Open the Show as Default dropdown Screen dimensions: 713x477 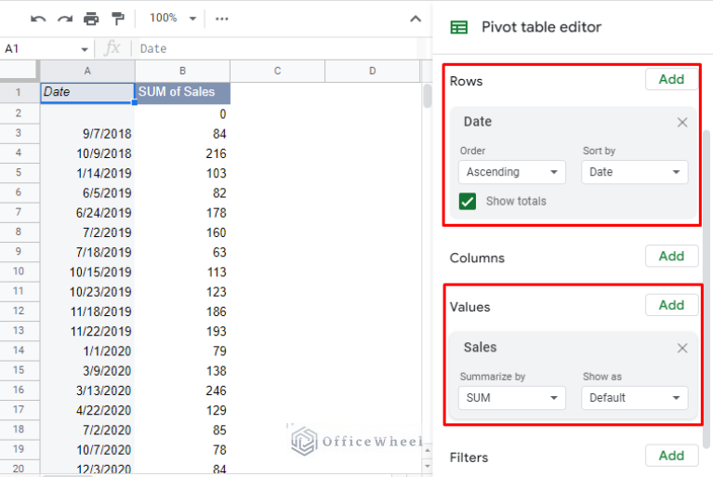[x=635, y=398]
